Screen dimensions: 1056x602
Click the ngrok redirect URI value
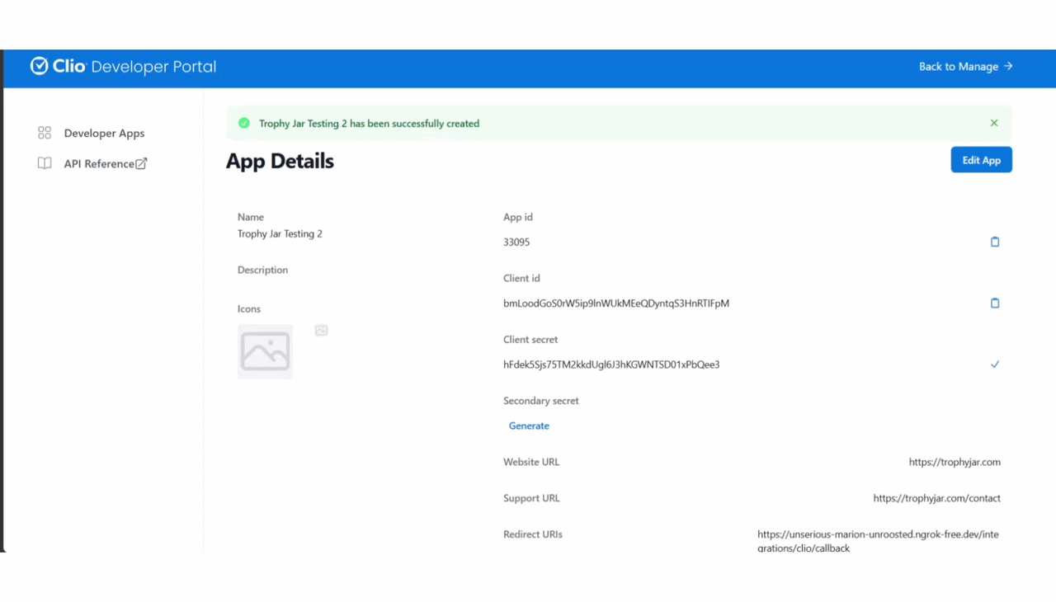click(x=878, y=541)
